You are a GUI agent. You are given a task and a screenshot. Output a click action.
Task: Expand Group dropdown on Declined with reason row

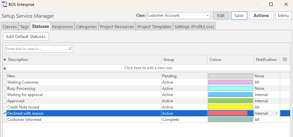coord(204,113)
